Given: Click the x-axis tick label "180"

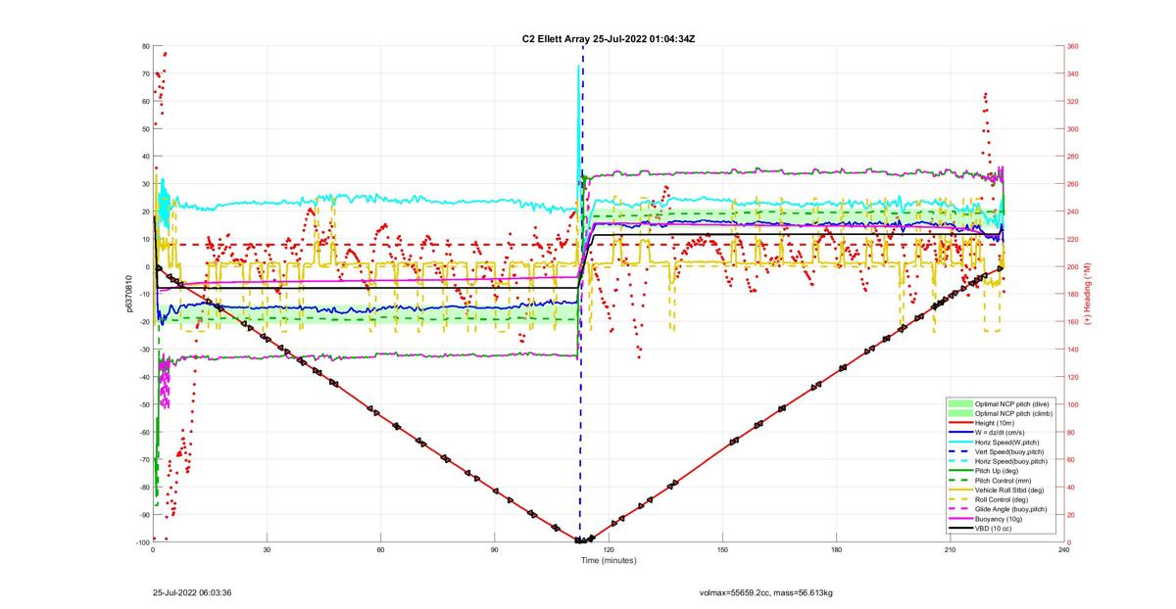Looking at the screenshot, I should pos(836,550).
